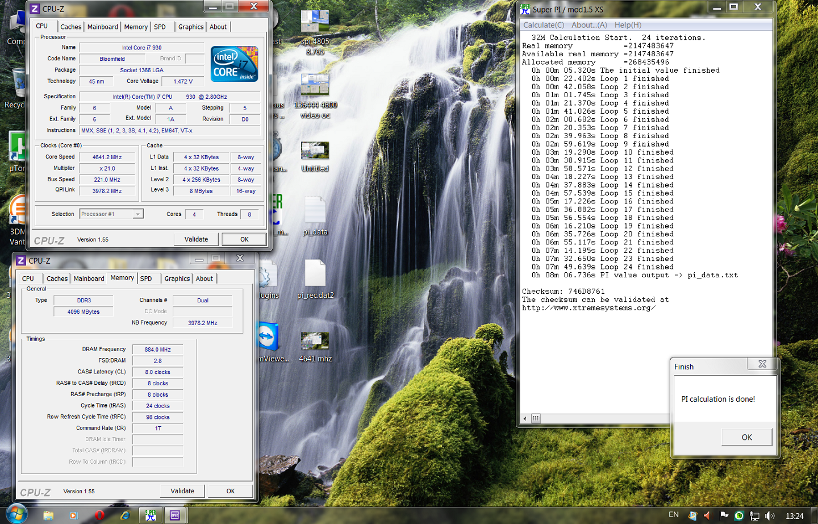Image resolution: width=818 pixels, height=524 pixels.
Task: Open the Calculate(C) menu in Super PI
Action: [544, 25]
